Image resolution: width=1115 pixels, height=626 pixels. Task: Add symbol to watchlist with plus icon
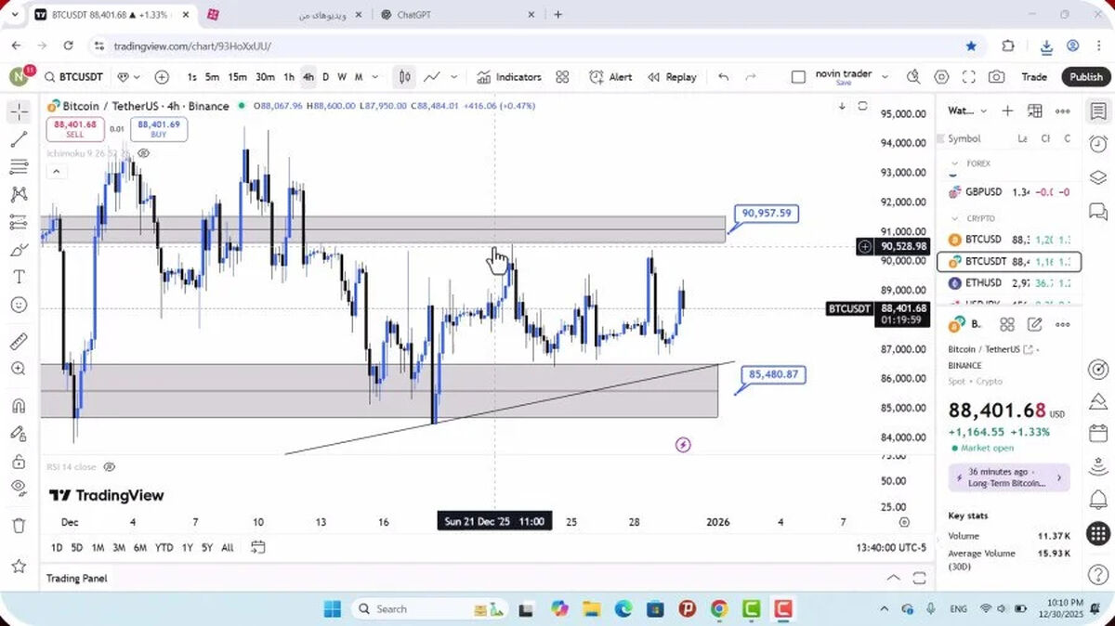pos(1007,111)
